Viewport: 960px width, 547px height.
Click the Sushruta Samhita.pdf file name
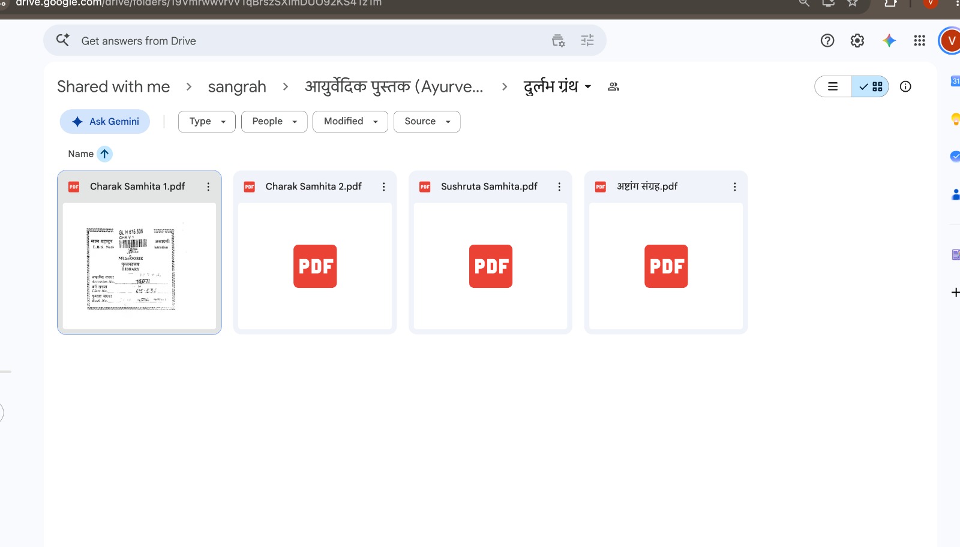click(x=489, y=187)
